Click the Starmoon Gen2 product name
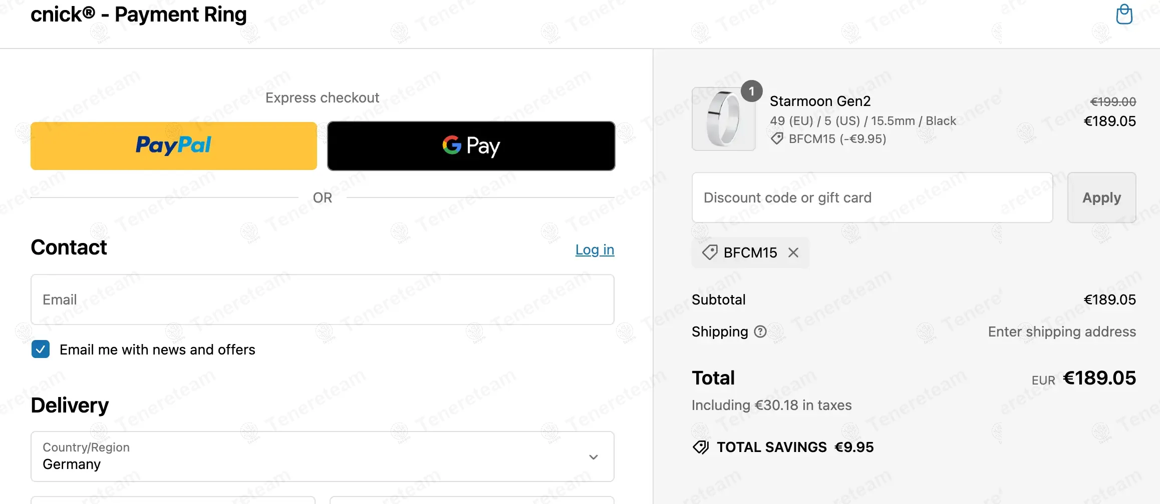This screenshot has width=1160, height=504. point(820,101)
